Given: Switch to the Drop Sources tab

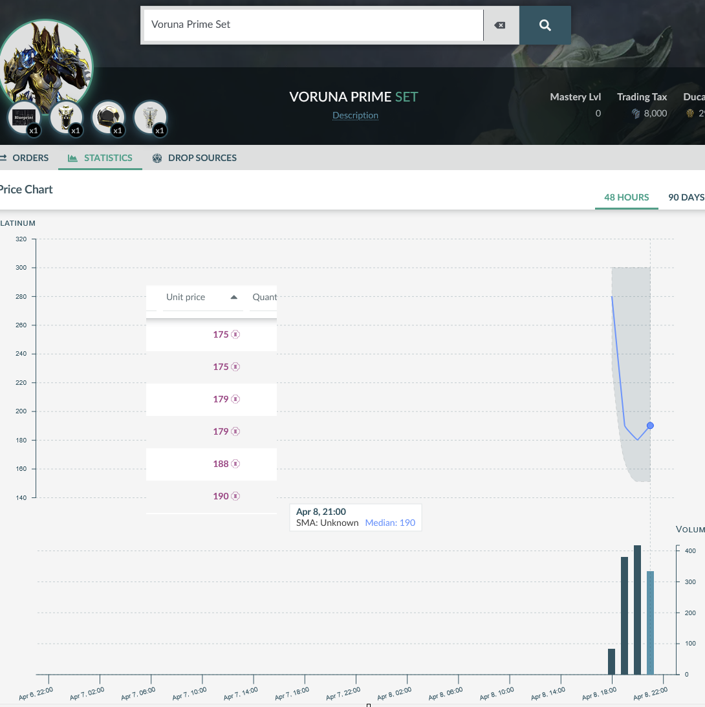Looking at the screenshot, I should click(194, 158).
